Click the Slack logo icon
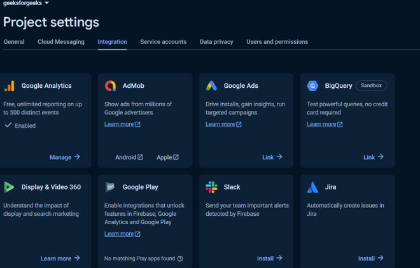Viewport: 420px width, 268px height. (211, 187)
